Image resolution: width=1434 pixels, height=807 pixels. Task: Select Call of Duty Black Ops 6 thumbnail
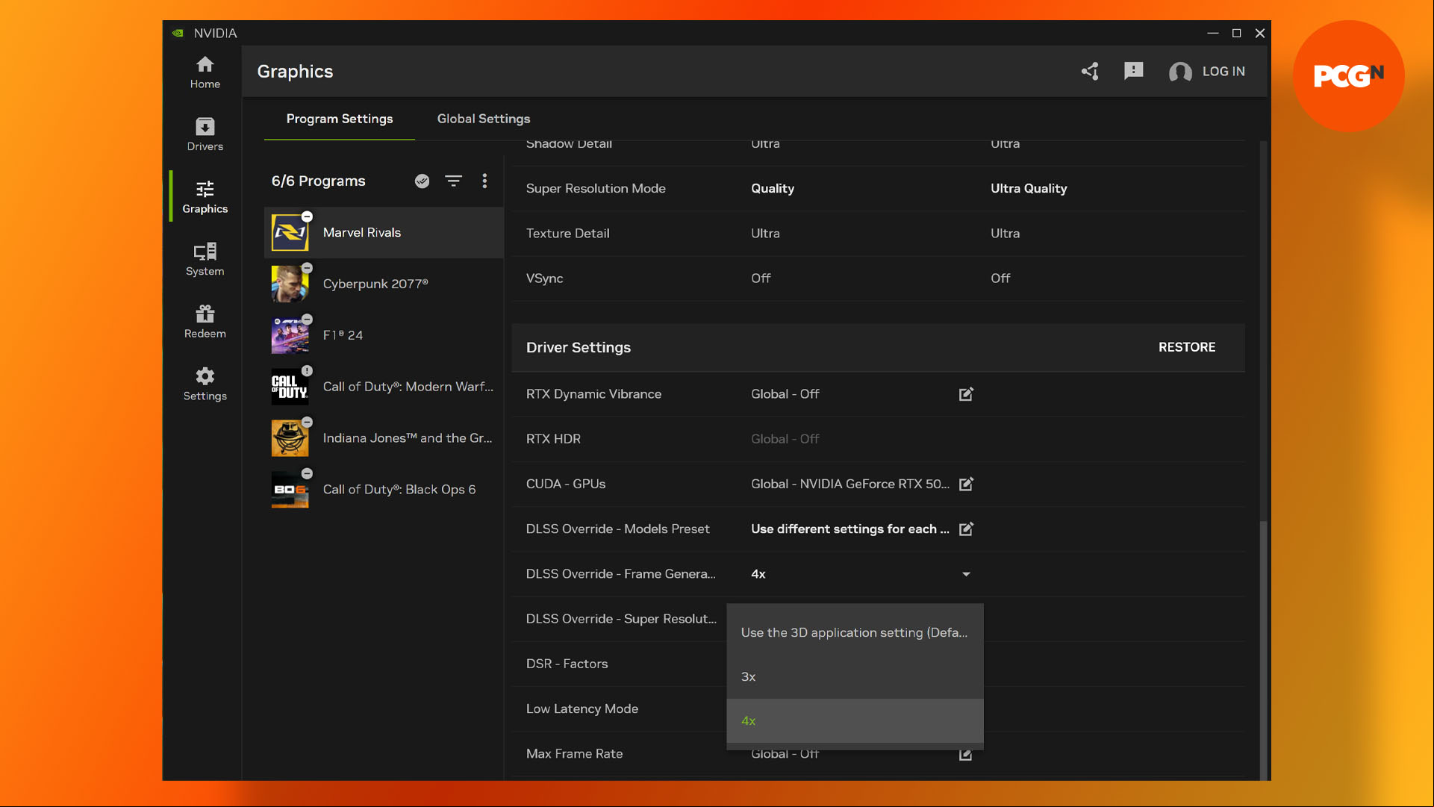coord(290,490)
